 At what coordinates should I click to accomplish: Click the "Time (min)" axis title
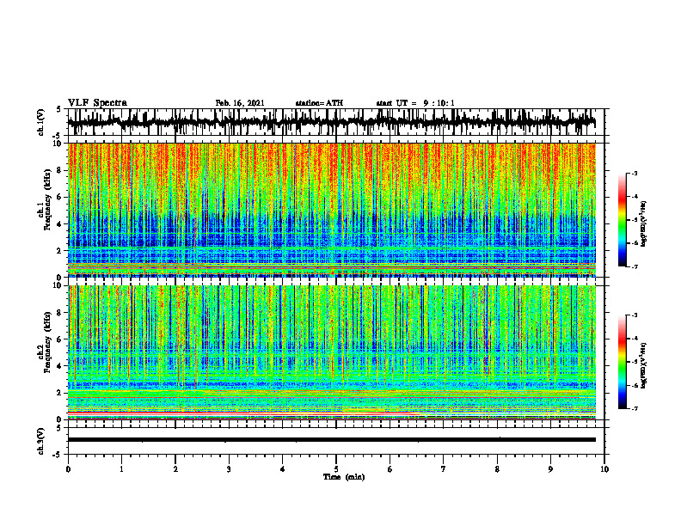(x=344, y=477)
